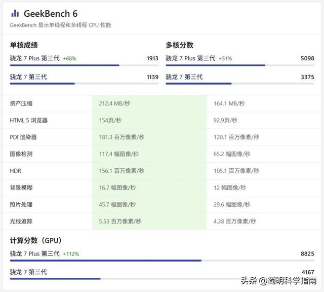Viewport: 324px width, 292px height.
Task: Click 骁龙 7 Plus 第三代 under 单核成绩
Action: 35,58
